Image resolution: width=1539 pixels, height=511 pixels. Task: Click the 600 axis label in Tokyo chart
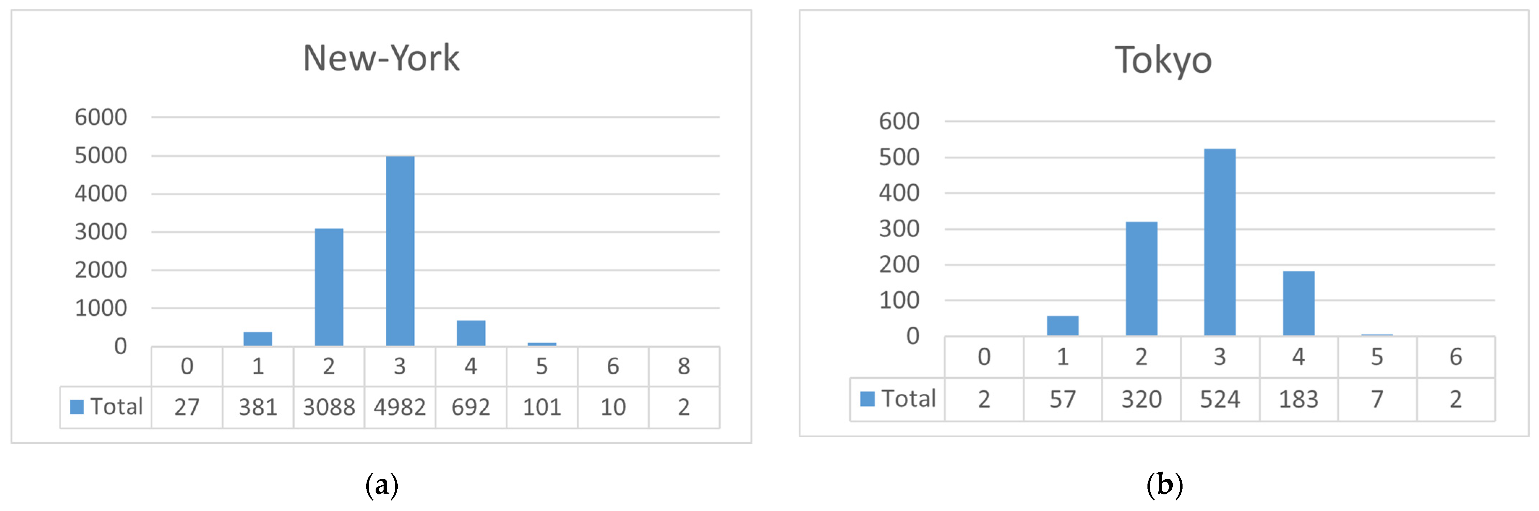(898, 121)
